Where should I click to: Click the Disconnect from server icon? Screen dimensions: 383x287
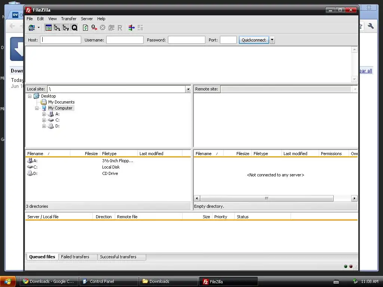pos(111,28)
